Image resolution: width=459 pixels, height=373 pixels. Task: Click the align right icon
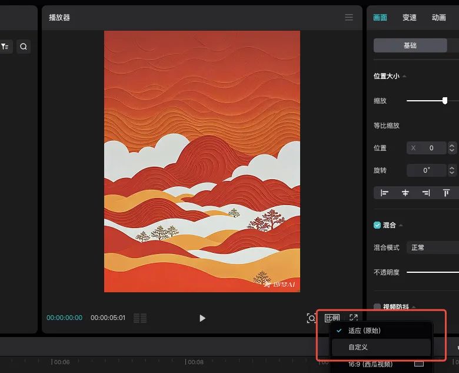point(425,193)
